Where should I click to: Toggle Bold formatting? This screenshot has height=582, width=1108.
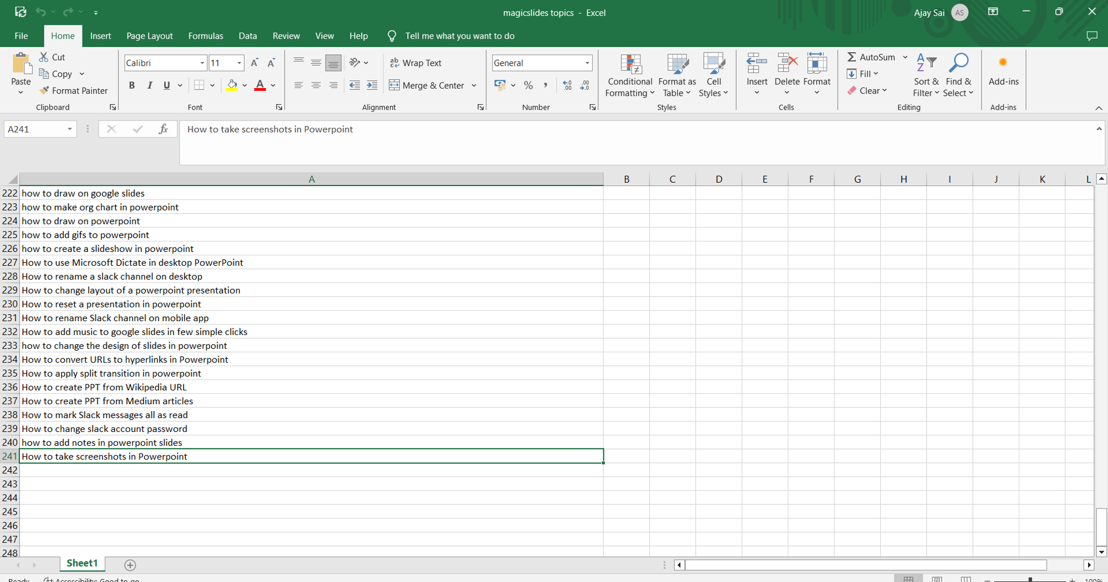tap(132, 85)
